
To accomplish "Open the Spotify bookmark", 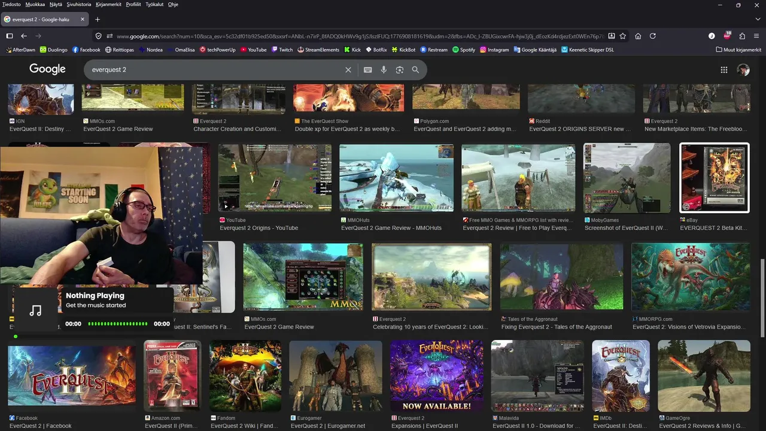I will click(x=464, y=50).
